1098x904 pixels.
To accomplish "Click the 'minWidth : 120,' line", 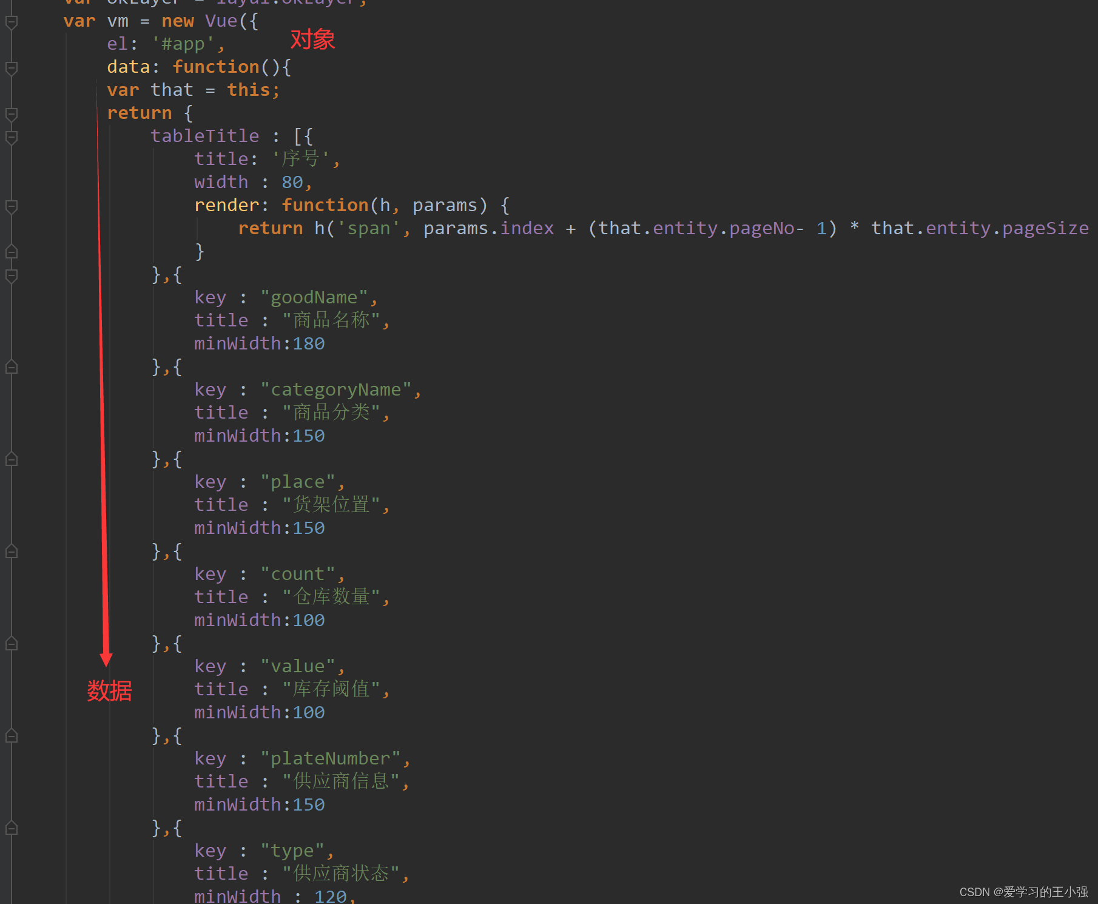I will pos(275,896).
